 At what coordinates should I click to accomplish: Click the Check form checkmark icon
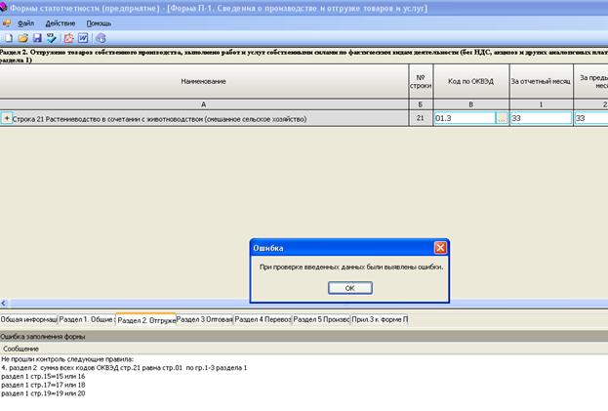[51, 38]
